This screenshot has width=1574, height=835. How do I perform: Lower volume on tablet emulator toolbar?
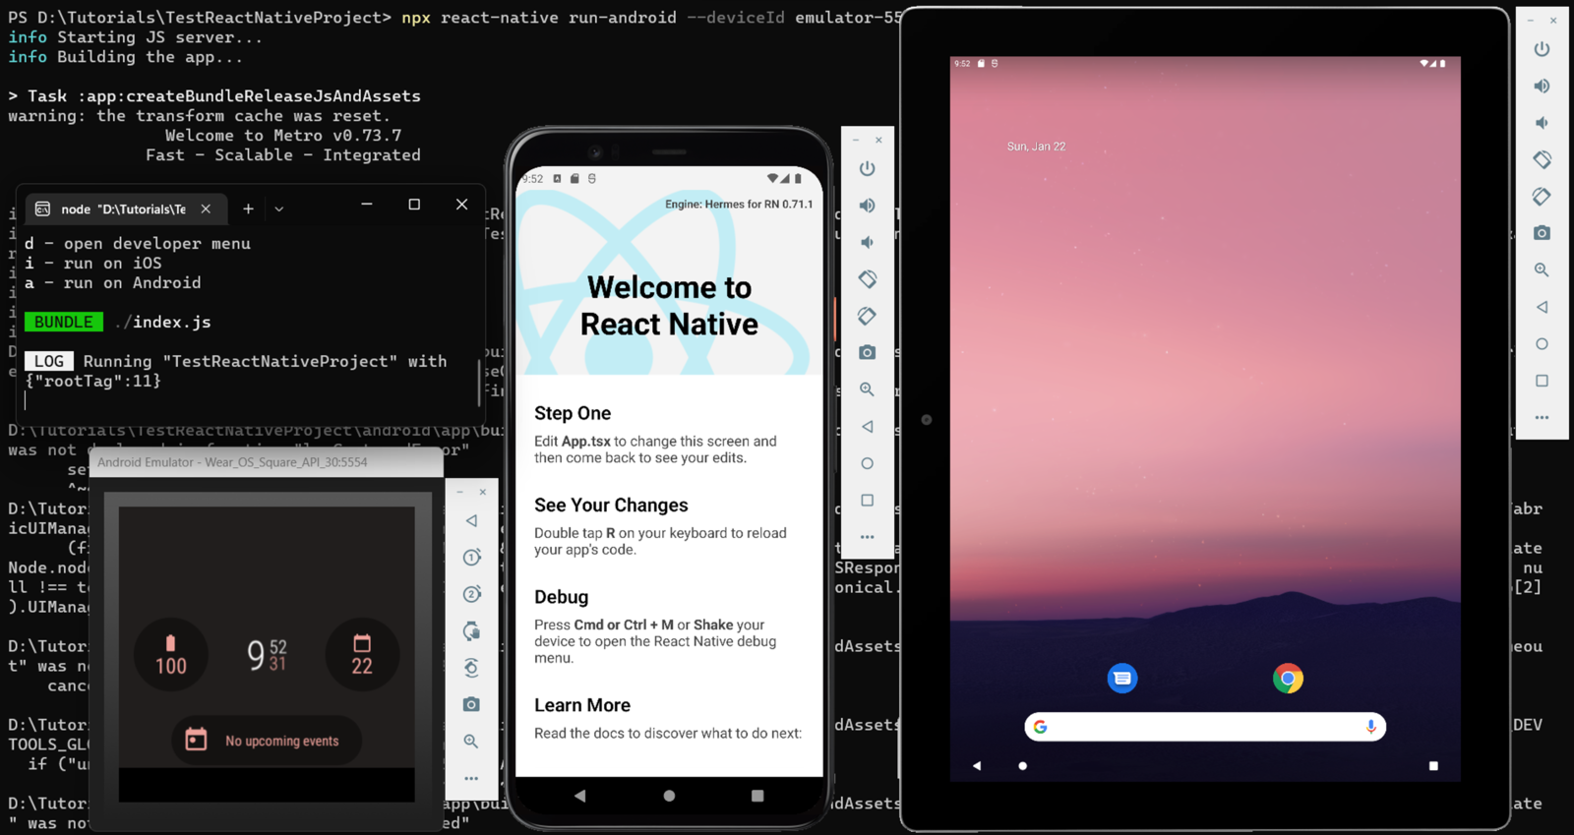point(1542,123)
